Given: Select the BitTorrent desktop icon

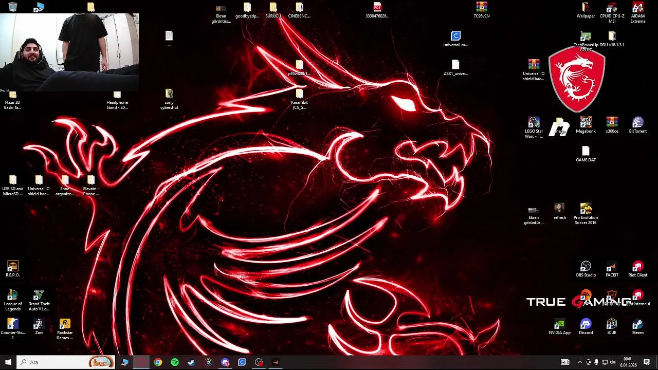Looking at the screenshot, I should click(637, 125).
